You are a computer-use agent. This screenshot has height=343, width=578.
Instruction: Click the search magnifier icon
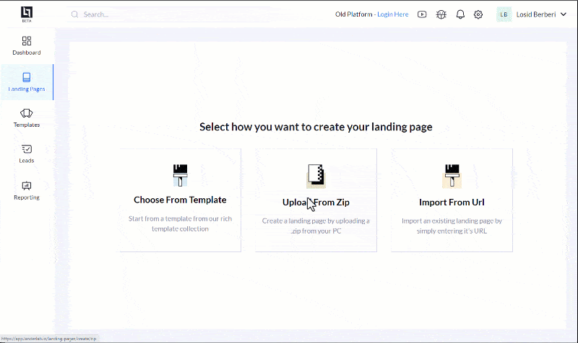click(75, 14)
